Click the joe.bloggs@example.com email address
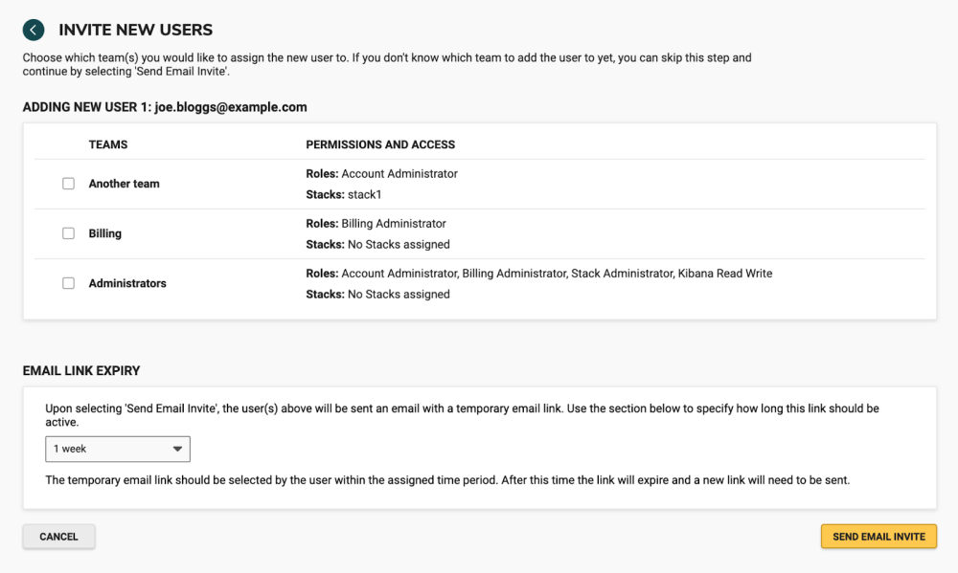 [230, 107]
